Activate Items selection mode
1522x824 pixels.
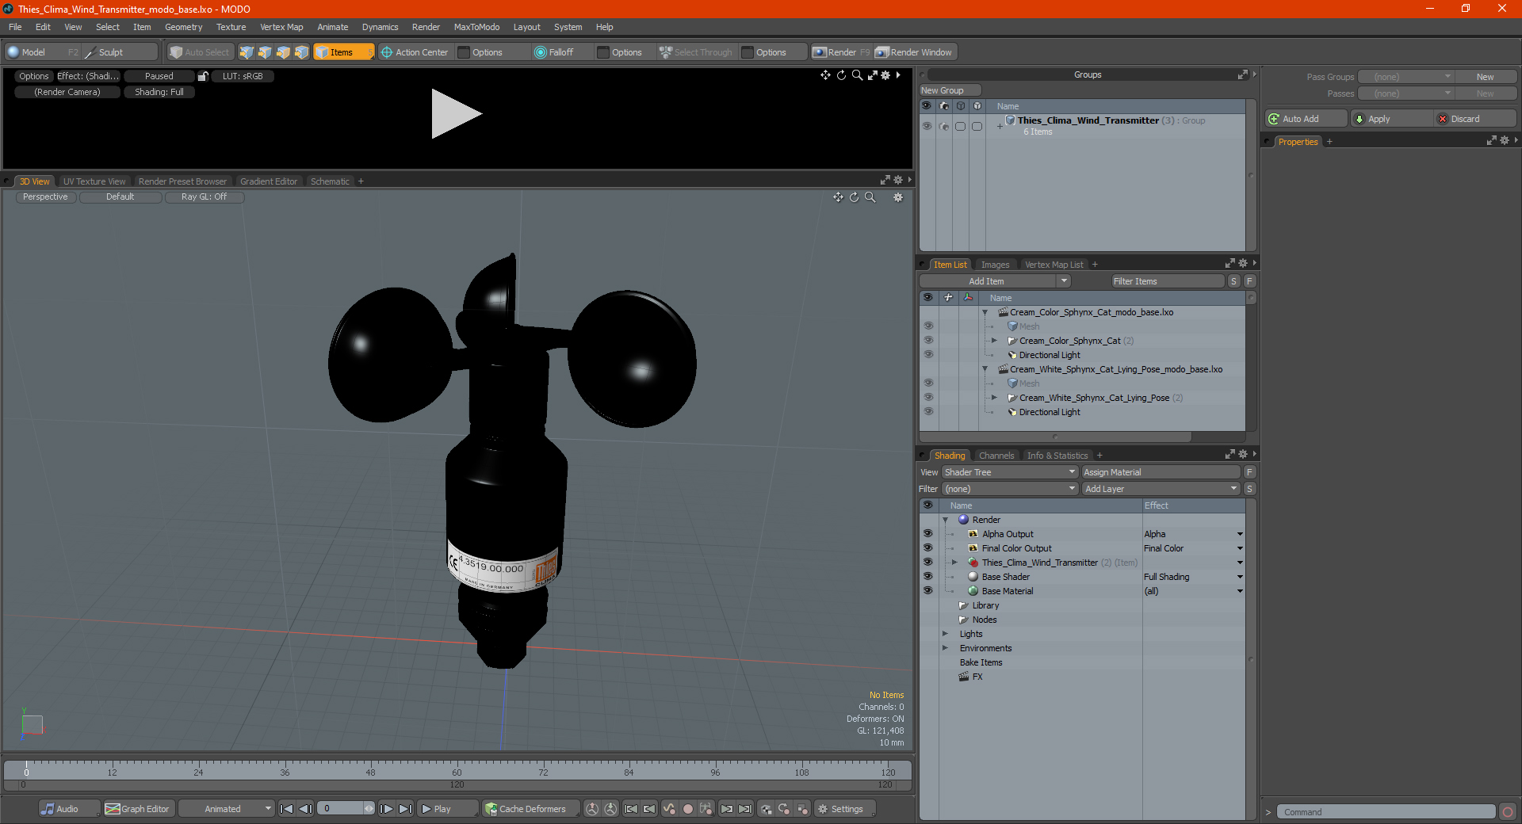[343, 52]
